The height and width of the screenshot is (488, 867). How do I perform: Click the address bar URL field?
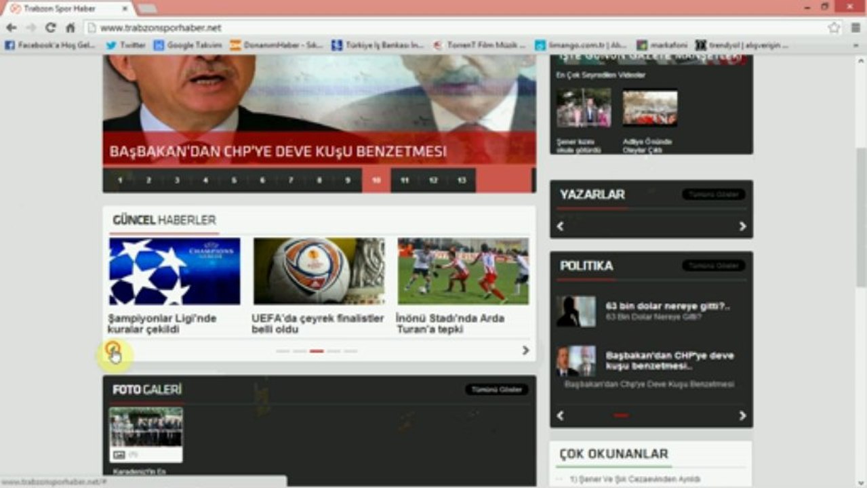454,28
